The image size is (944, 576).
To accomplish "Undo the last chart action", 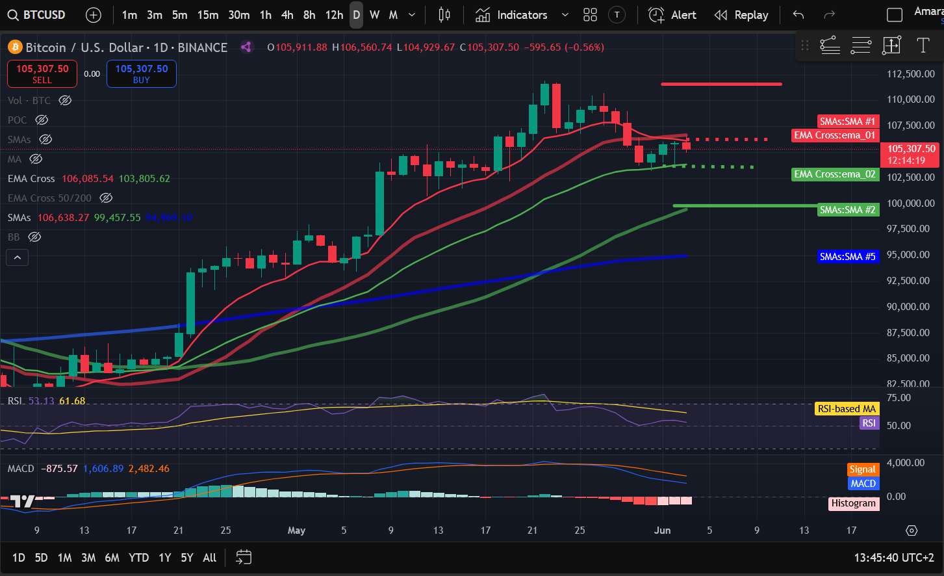I will click(x=798, y=15).
